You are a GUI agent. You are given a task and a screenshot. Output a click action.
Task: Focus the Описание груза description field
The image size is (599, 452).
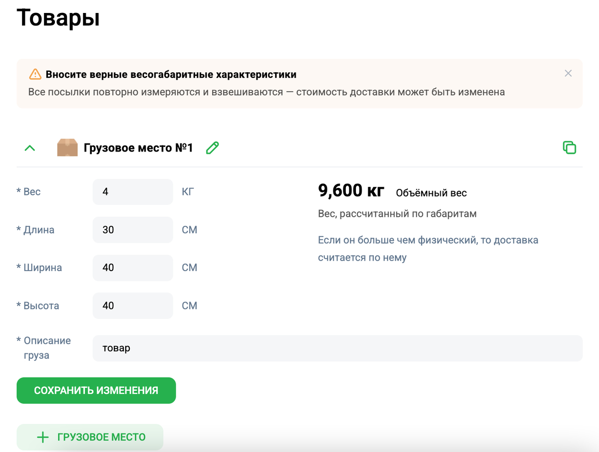click(x=337, y=348)
